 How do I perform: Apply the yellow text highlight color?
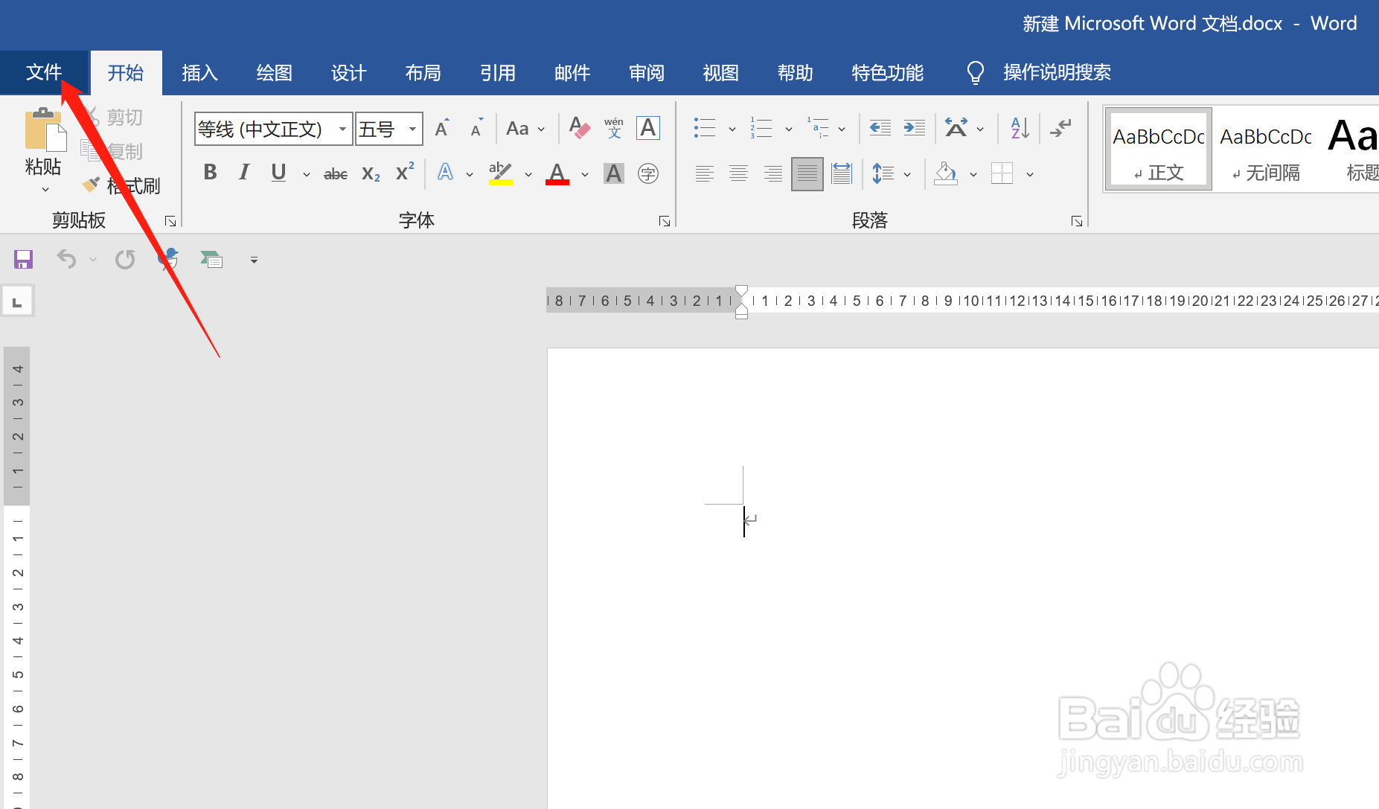[x=501, y=173]
